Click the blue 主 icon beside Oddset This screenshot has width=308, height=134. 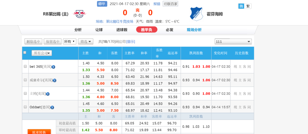(x=52, y=107)
